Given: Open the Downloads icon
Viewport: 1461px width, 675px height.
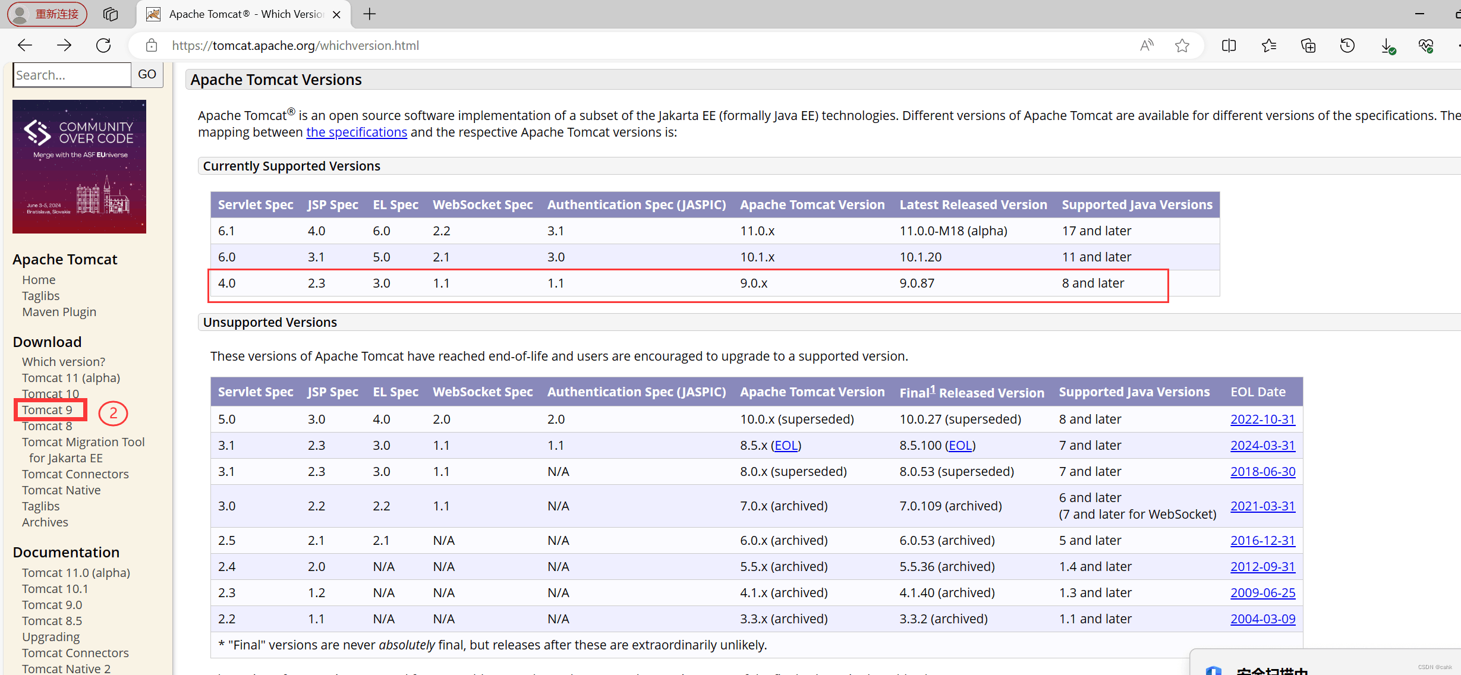Looking at the screenshot, I should [x=1387, y=45].
